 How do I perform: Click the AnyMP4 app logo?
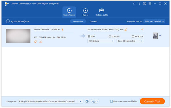pos(7,4)
